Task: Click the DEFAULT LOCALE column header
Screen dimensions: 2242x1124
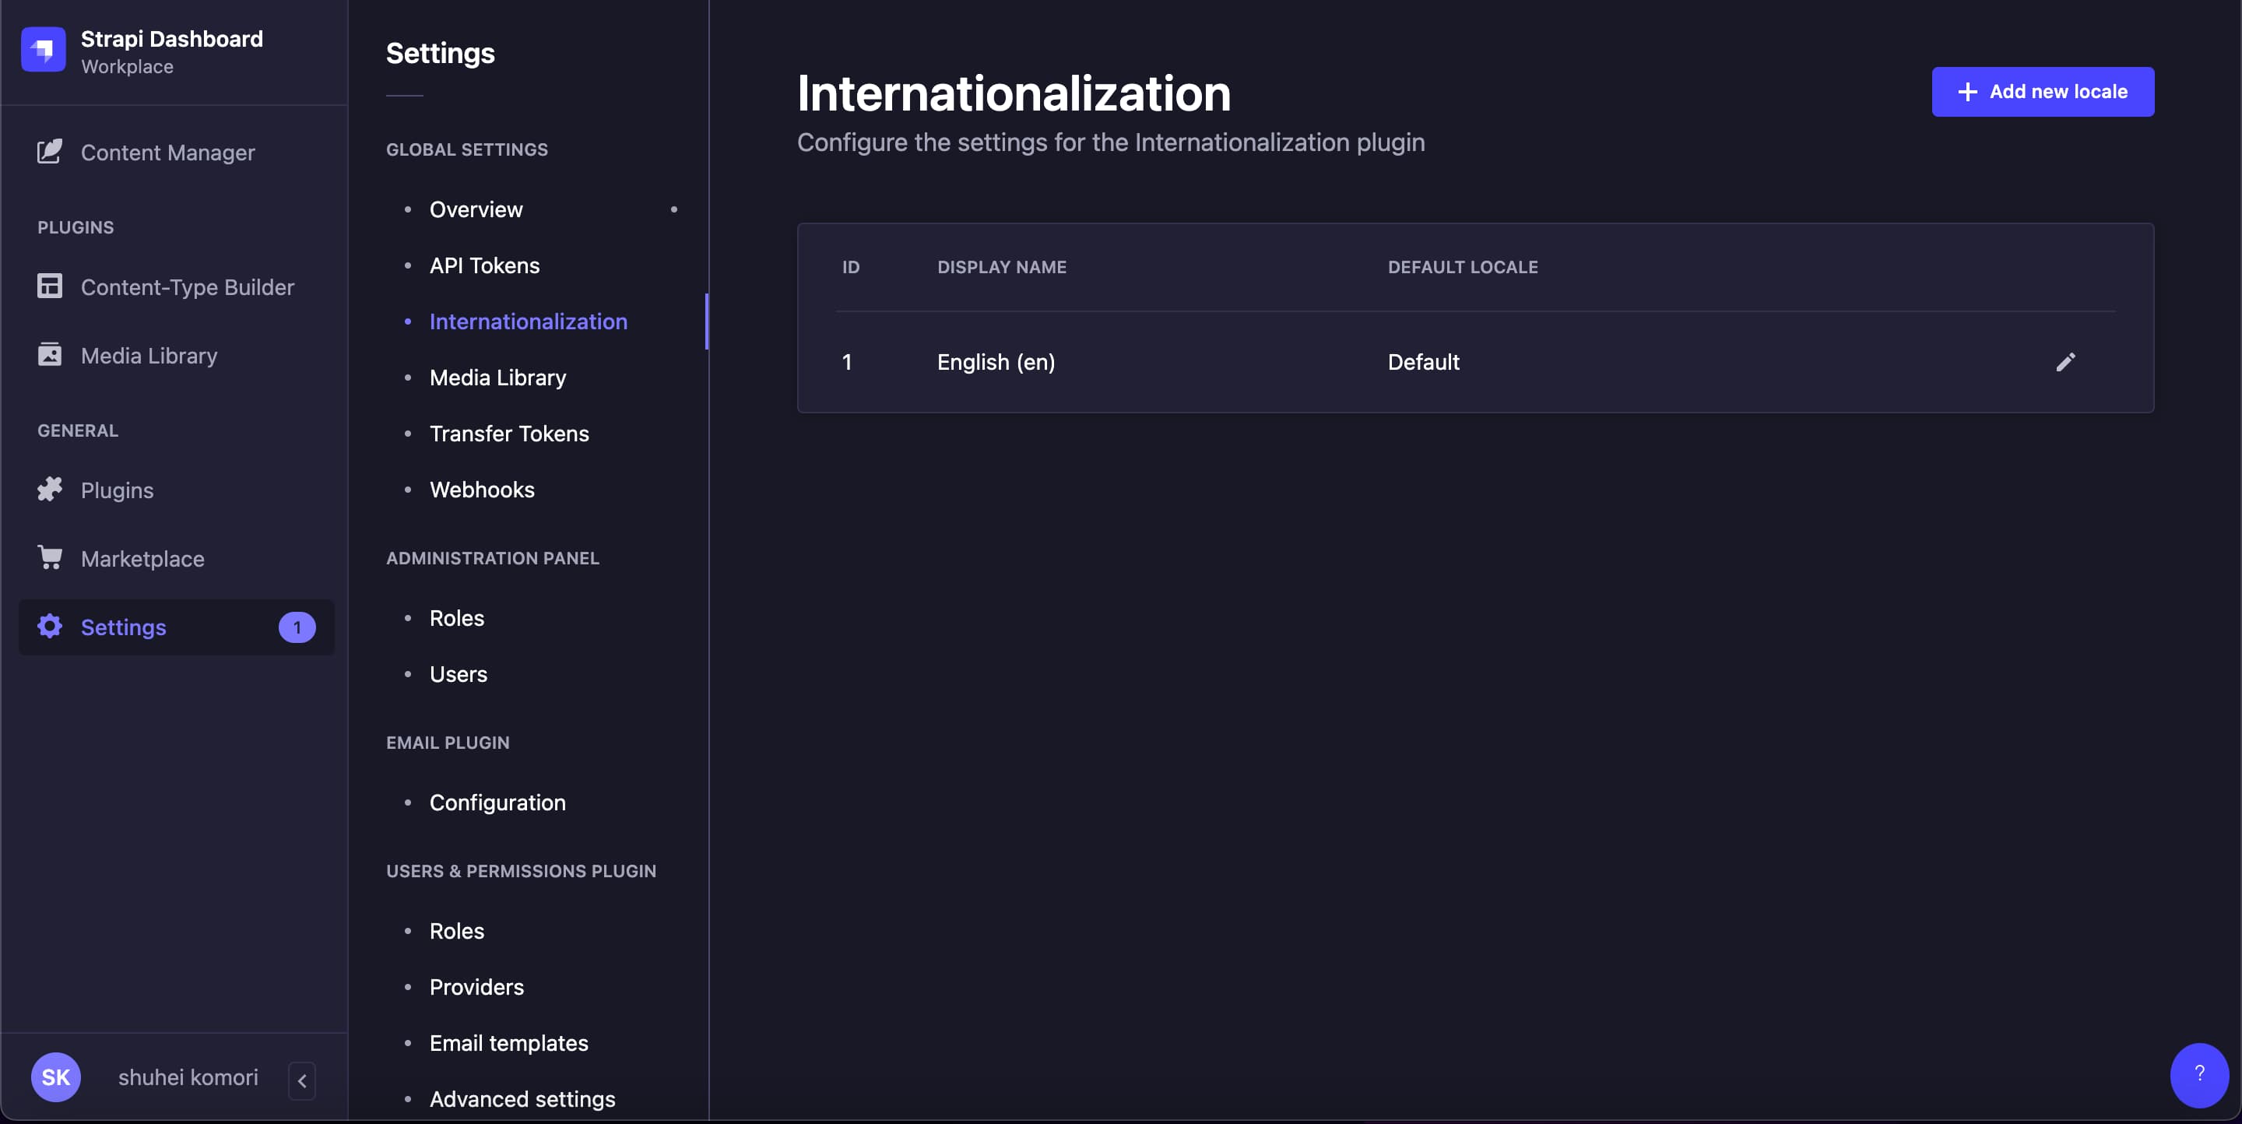Action: pyautogui.click(x=1462, y=267)
